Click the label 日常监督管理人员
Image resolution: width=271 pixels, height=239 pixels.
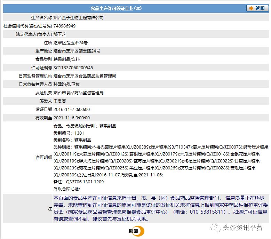35,84
